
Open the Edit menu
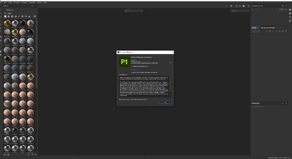tap(5, 3)
